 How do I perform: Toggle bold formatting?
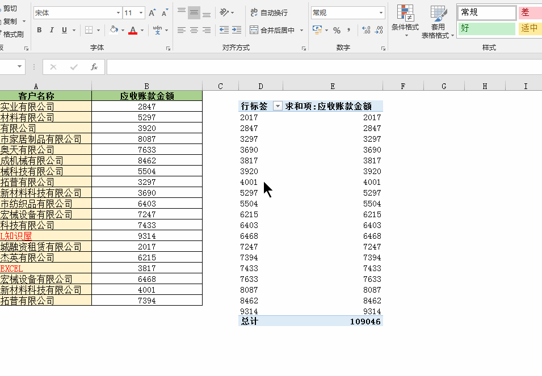click(x=39, y=30)
